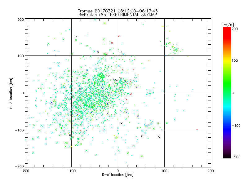This screenshot has height=186, width=248.
Task: Select the "N-S location [km]" axis label
Action: 11,93
